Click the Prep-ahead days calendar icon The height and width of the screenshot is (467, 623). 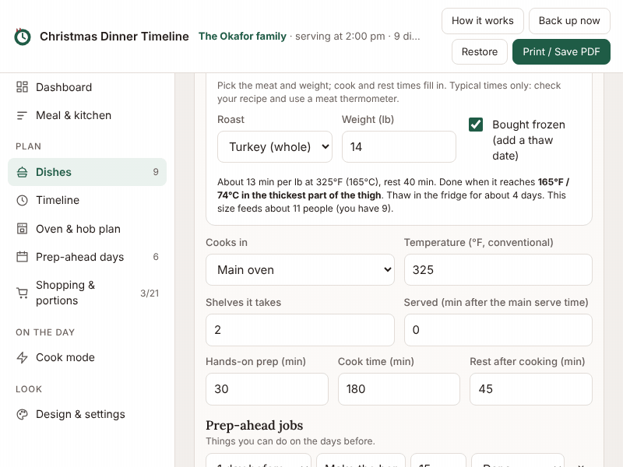[x=22, y=257]
